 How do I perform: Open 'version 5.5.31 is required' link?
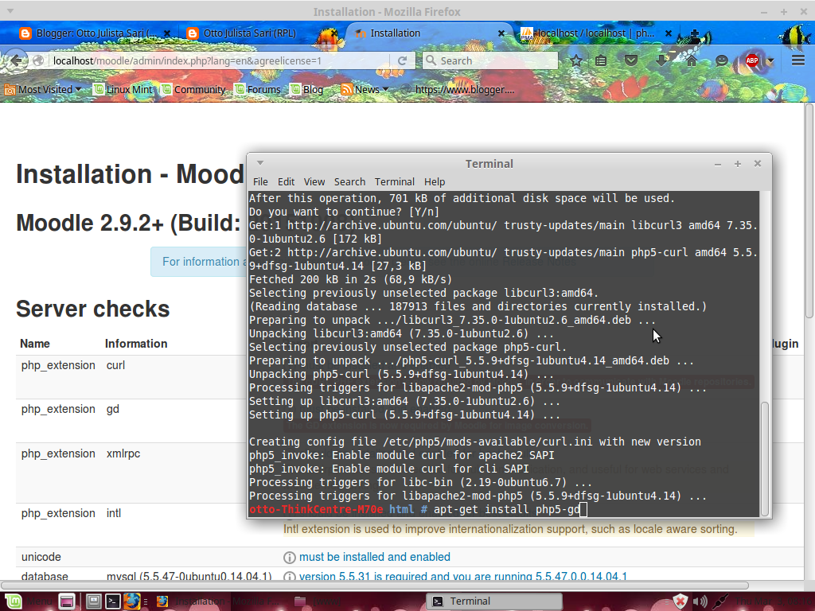click(x=462, y=576)
